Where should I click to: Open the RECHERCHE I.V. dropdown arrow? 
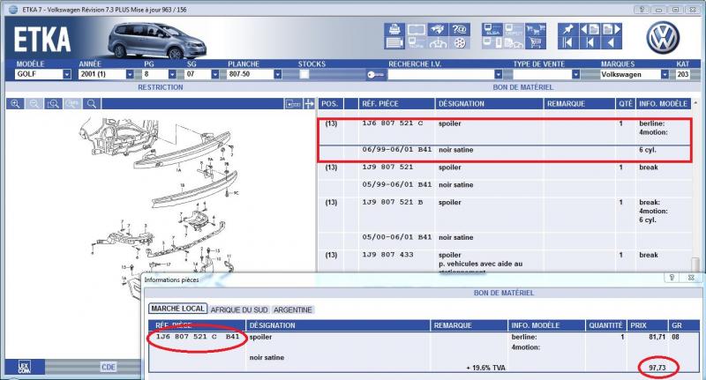[x=498, y=74]
